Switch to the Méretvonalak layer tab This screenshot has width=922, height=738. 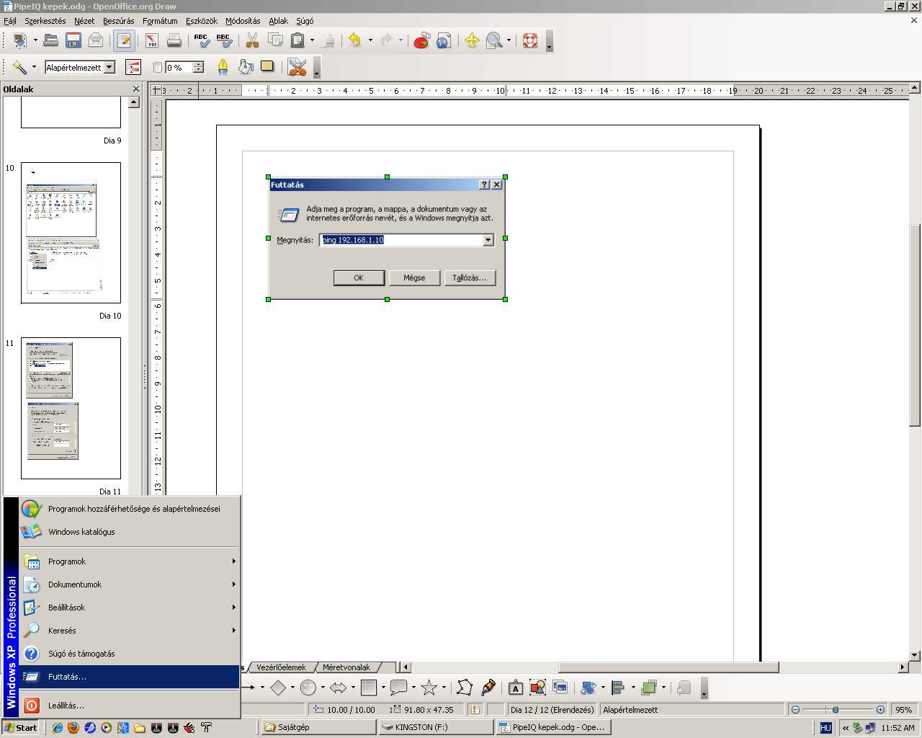pyautogui.click(x=346, y=667)
